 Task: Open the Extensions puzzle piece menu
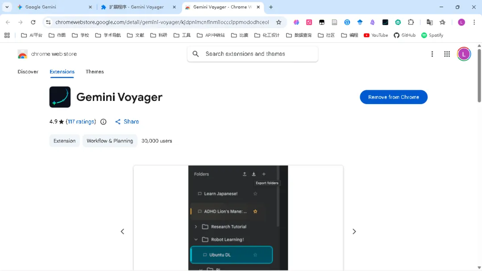pos(411,22)
